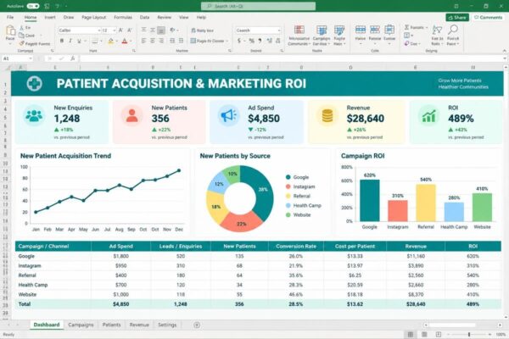Viewport: 509px width, 339px height.
Task: Click the fill color yellow bucket
Action: coord(110,41)
